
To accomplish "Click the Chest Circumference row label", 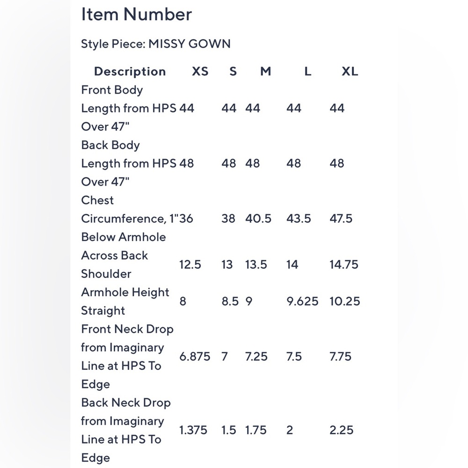I will point(130,219).
